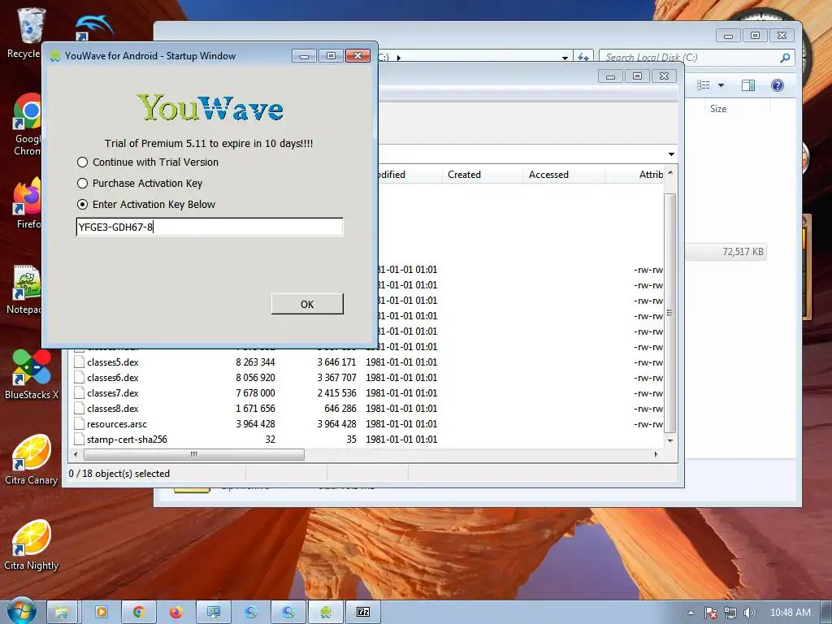
Task: Click the Action Center flag tray icon
Action: point(710,613)
